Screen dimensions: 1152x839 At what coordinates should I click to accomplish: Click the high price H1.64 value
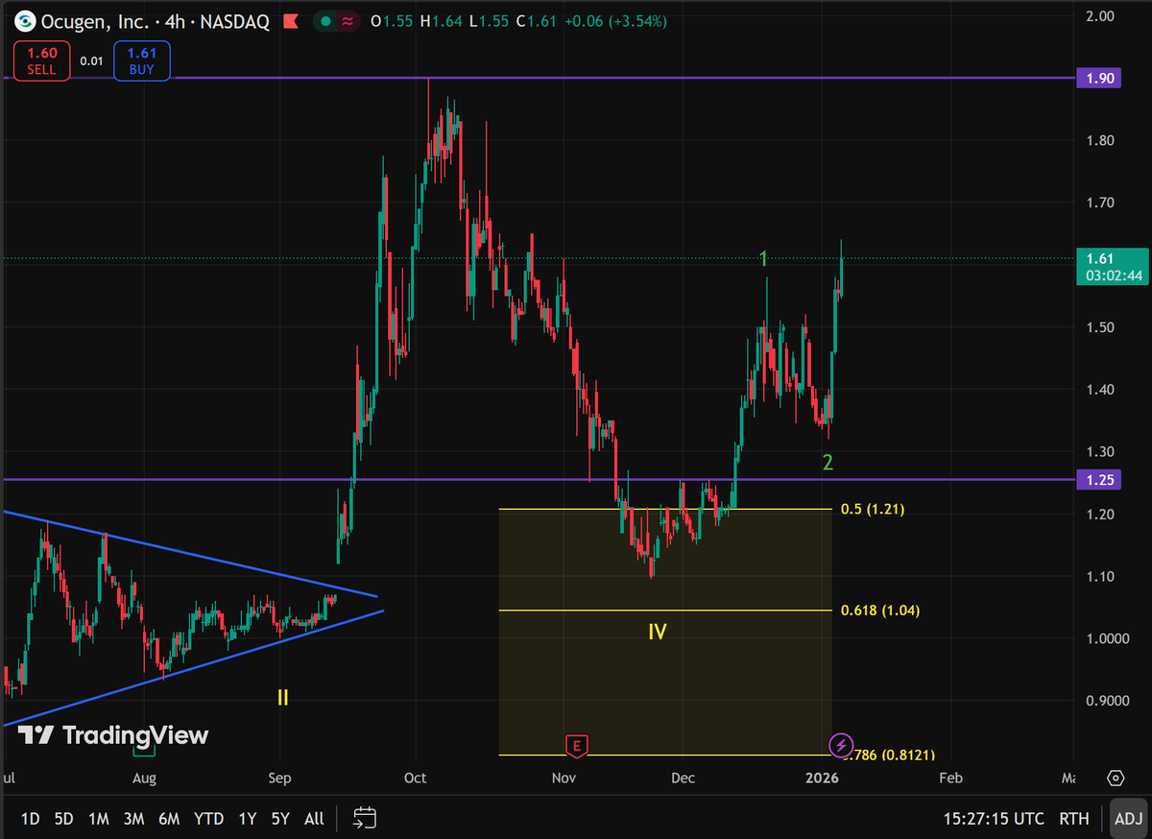pos(442,21)
